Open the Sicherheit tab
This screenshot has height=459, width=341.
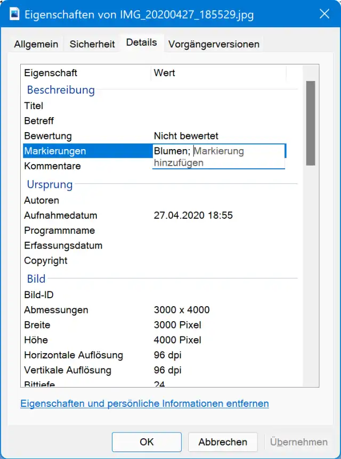click(92, 45)
